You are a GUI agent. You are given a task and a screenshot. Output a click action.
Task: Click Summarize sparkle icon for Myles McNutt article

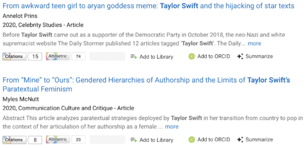pos(240,140)
